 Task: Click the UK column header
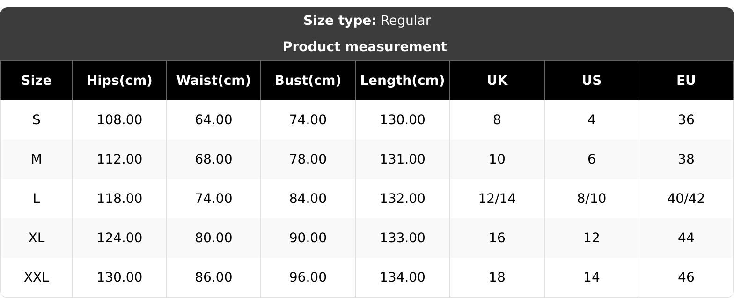[x=497, y=81]
